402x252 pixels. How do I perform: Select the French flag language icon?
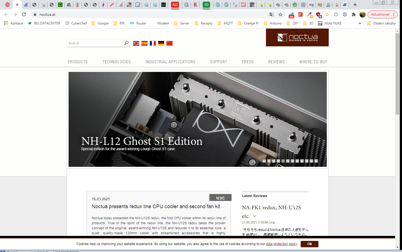pos(153,43)
